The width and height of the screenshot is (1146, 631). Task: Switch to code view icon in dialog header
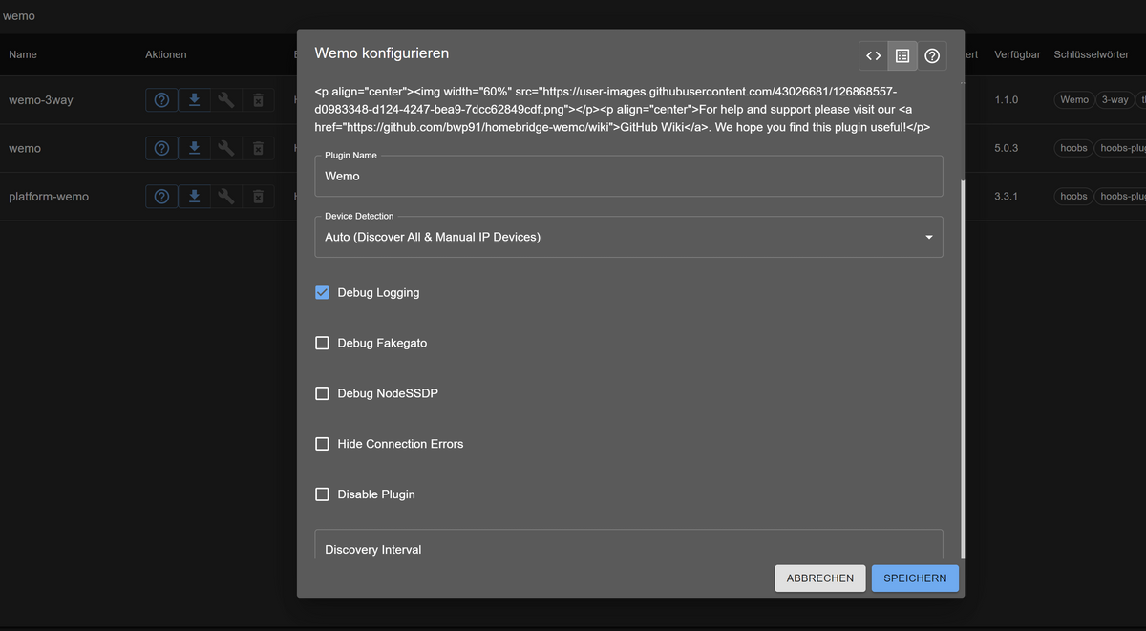[x=873, y=55]
